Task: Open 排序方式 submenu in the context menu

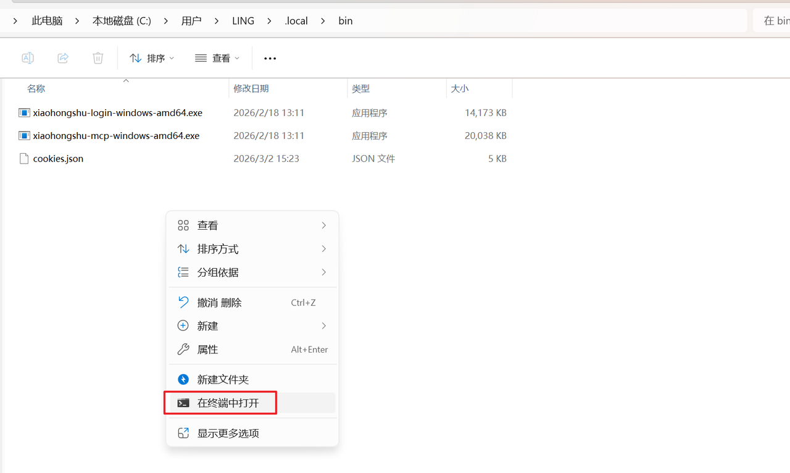Action: click(x=252, y=249)
